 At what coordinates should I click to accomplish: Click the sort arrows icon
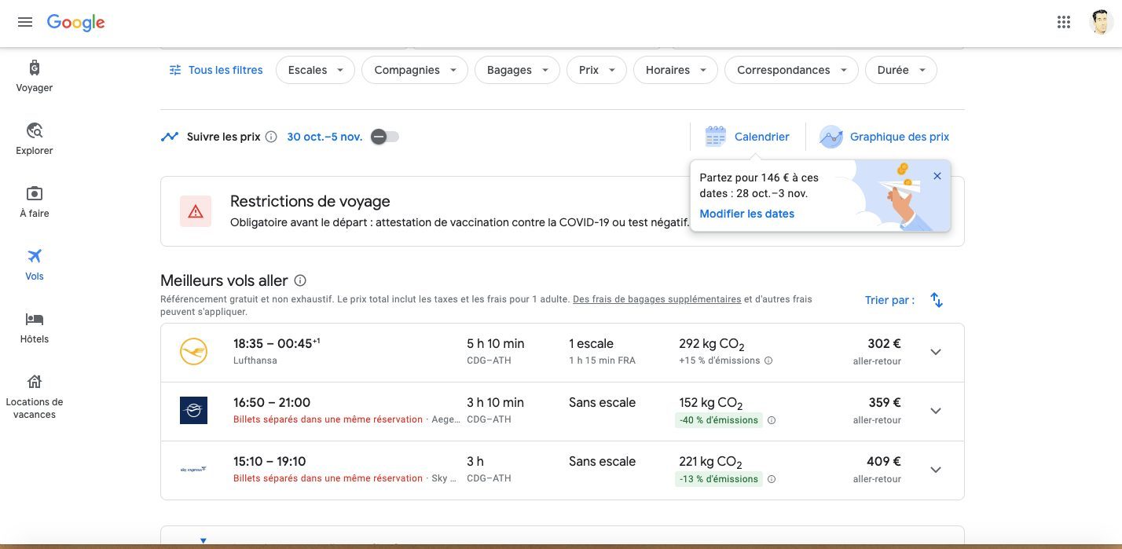936,300
